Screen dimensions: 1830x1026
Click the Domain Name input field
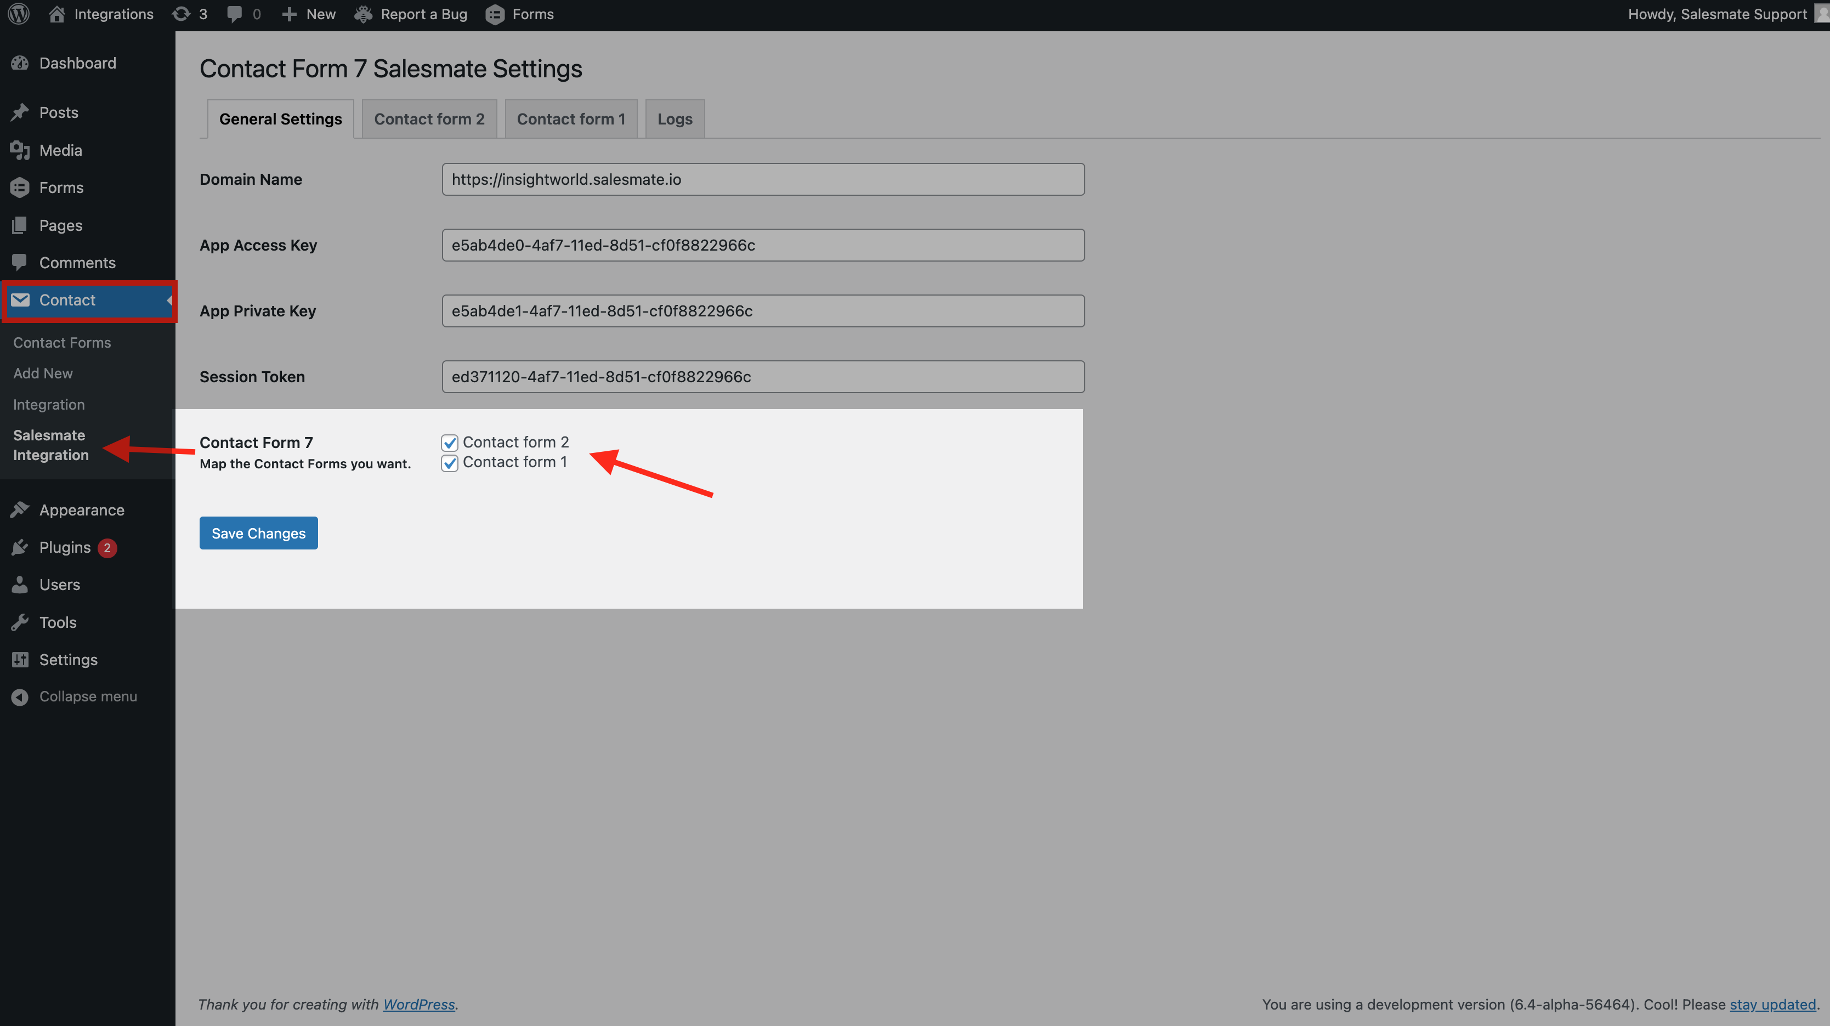(x=763, y=179)
